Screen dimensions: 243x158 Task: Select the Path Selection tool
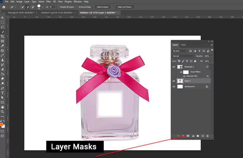tap(2, 98)
